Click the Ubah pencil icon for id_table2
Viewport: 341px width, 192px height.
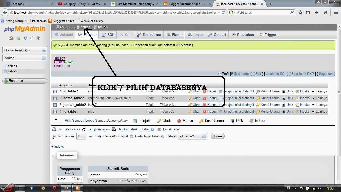tap(190, 91)
